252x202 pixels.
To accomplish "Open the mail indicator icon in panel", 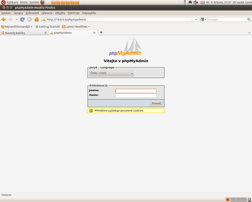I will tap(203, 3).
